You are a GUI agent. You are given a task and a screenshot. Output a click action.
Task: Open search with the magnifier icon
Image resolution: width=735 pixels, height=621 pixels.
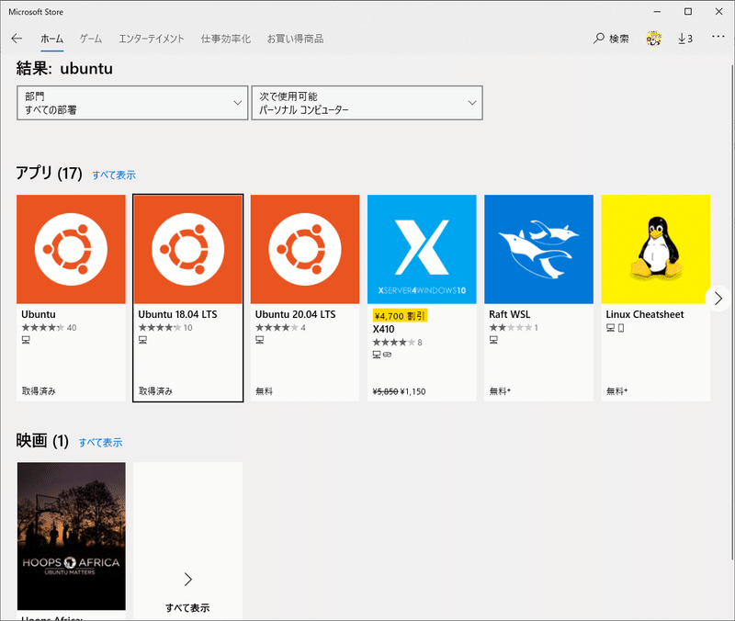tap(599, 39)
